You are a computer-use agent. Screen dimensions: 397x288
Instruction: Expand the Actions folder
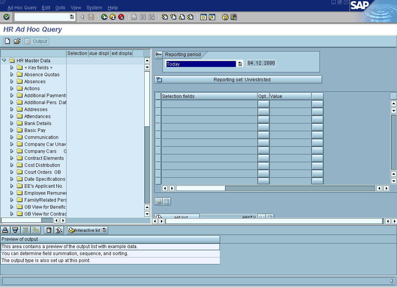tap(12, 88)
